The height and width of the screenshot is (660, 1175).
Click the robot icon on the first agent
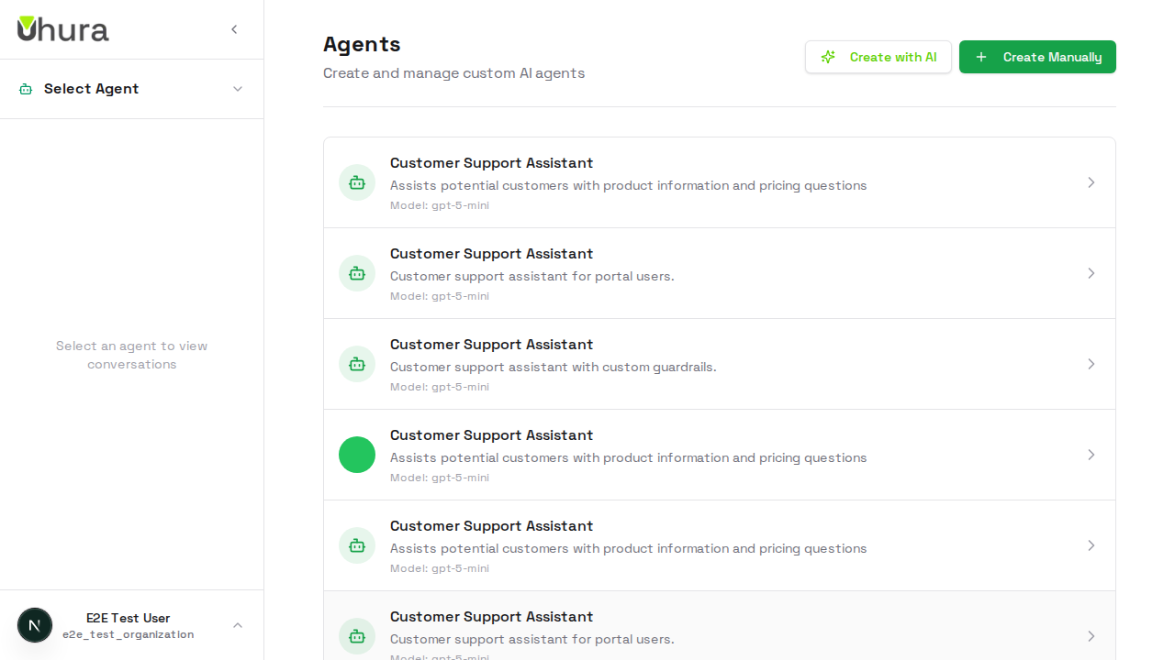[357, 182]
